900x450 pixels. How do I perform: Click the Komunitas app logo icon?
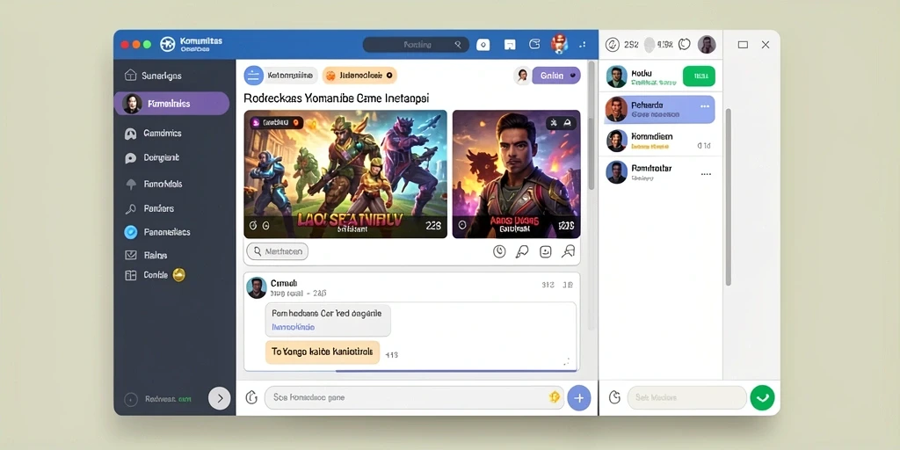coord(167,44)
